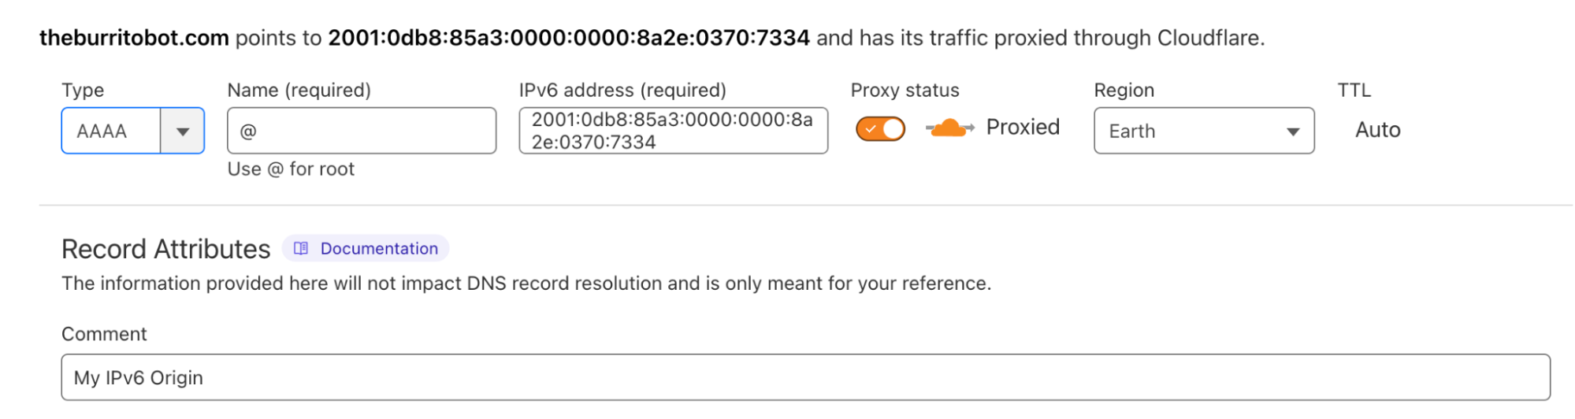Focus the Comment field "My IPv6 Origin"
Image resolution: width=1575 pixels, height=419 pixels.
805,378
